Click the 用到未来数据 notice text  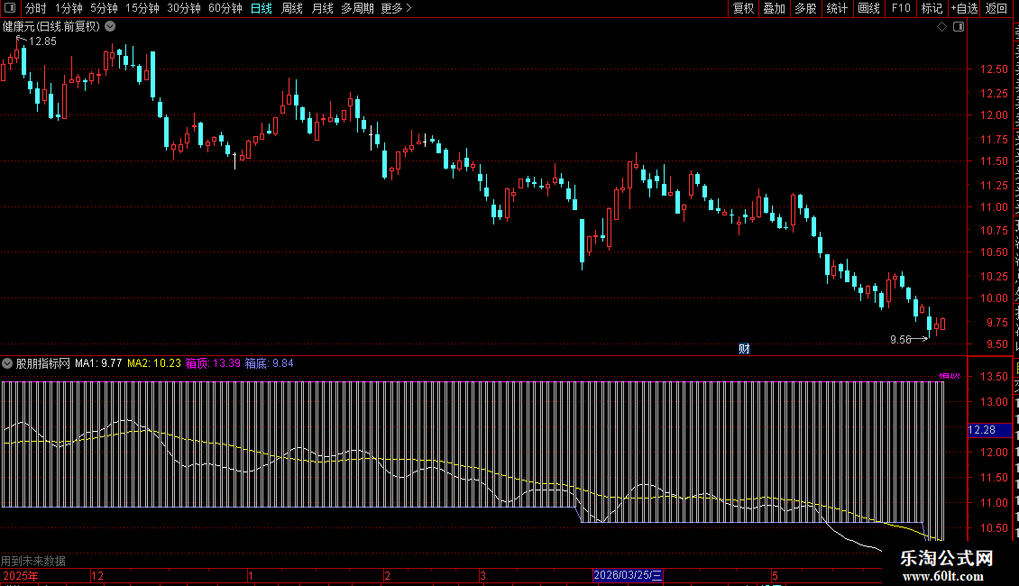click(33, 561)
